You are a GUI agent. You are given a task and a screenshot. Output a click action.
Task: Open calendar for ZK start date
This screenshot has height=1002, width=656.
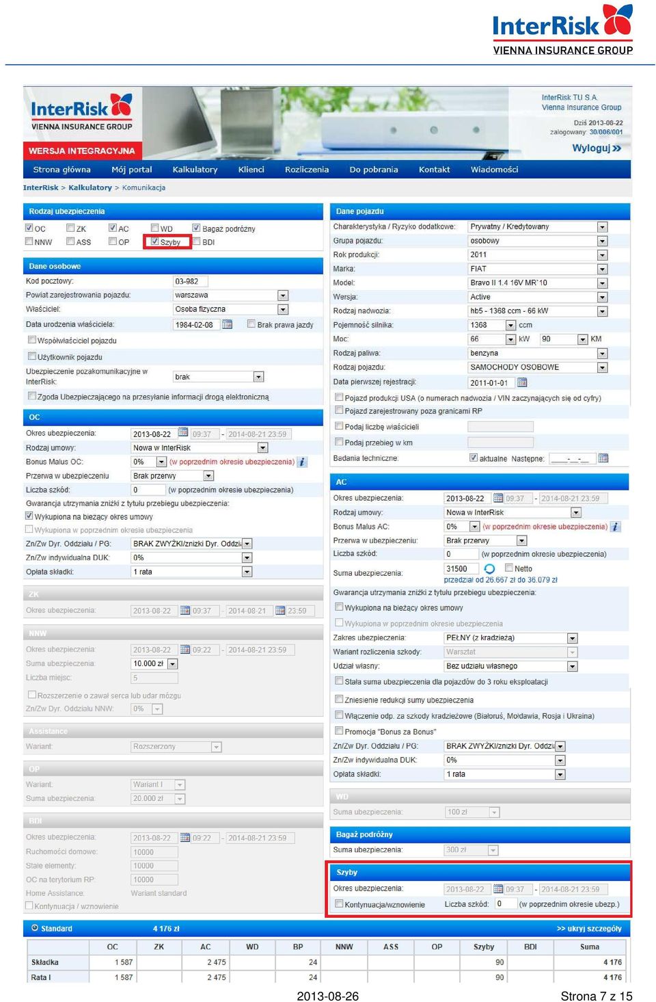(x=185, y=610)
